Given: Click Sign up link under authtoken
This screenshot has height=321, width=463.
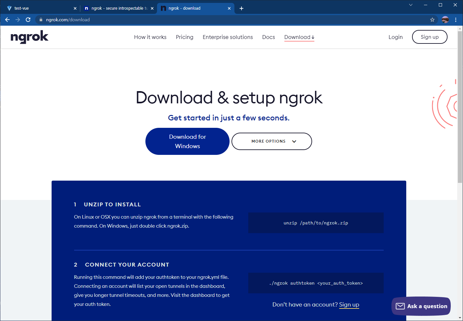Looking at the screenshot, I should pyautogui.click(x=349, y=305).
